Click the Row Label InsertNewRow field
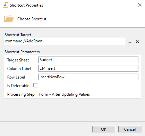Image resolution: width=145 pixels, height=136 pixels. click(x=88, y=77)
